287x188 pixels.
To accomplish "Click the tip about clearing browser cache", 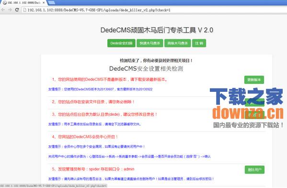I will click(x=94, y=124).
